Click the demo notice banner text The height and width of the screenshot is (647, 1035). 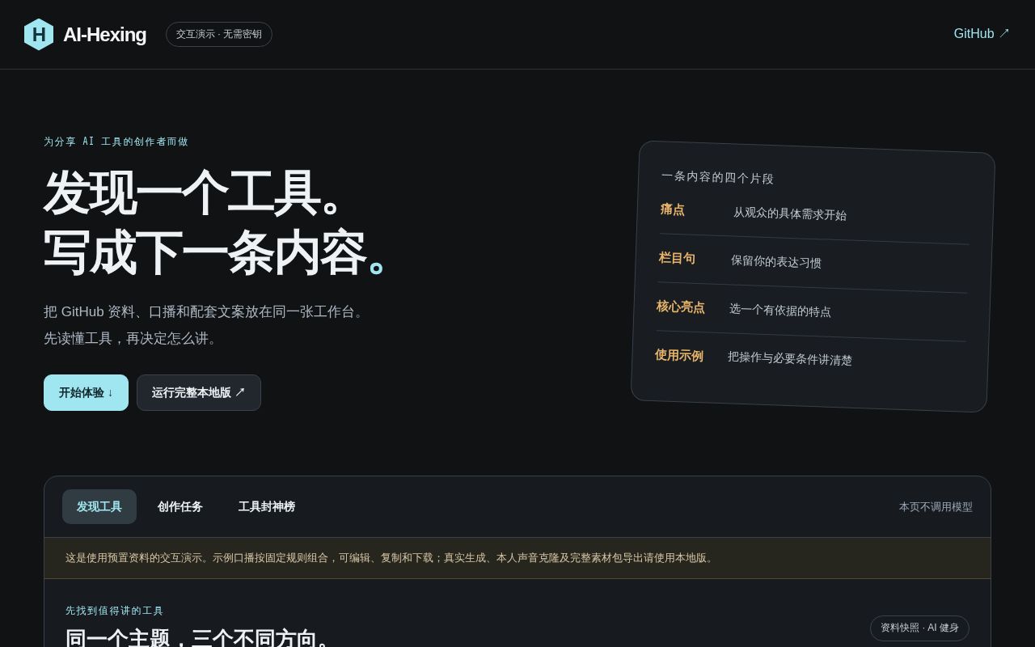[391, 558]
